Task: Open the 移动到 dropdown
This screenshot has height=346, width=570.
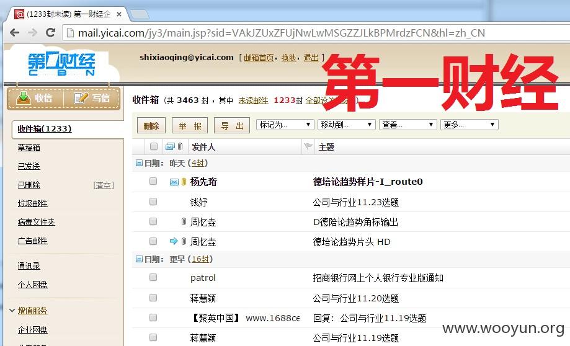Action: click(x=347, y=125)
